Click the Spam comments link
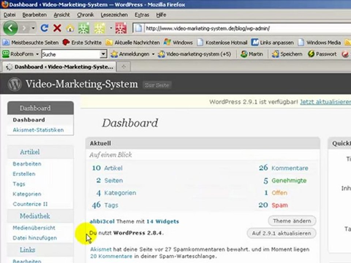Screen dimensions: 351x263 coord(280,205)
